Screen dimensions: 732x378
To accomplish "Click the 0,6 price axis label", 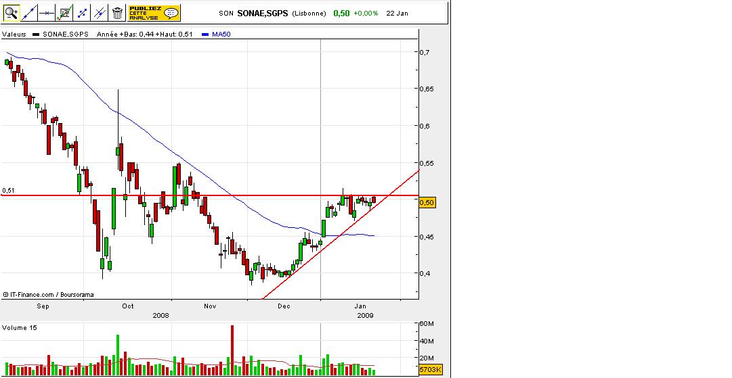I will pos(425,126).
